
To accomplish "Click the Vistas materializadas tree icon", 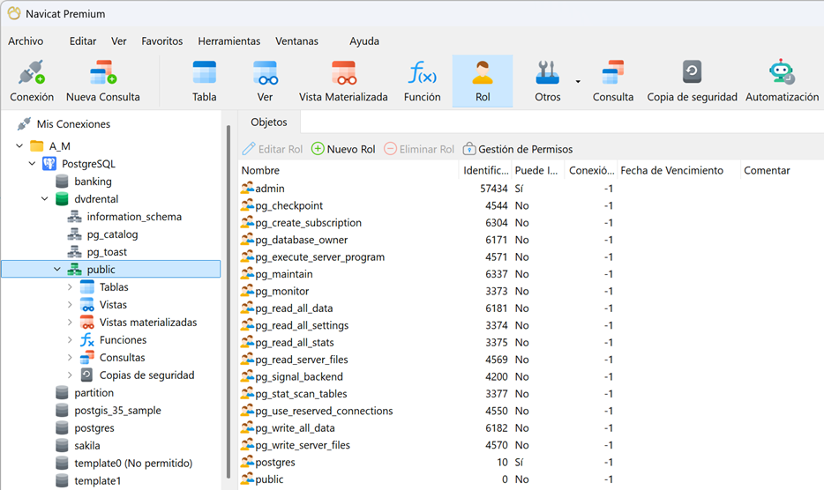I will click(x=87, y=322).
